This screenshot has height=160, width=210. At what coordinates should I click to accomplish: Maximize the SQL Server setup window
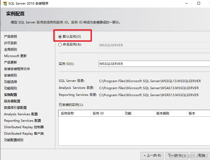pos(199,3)
